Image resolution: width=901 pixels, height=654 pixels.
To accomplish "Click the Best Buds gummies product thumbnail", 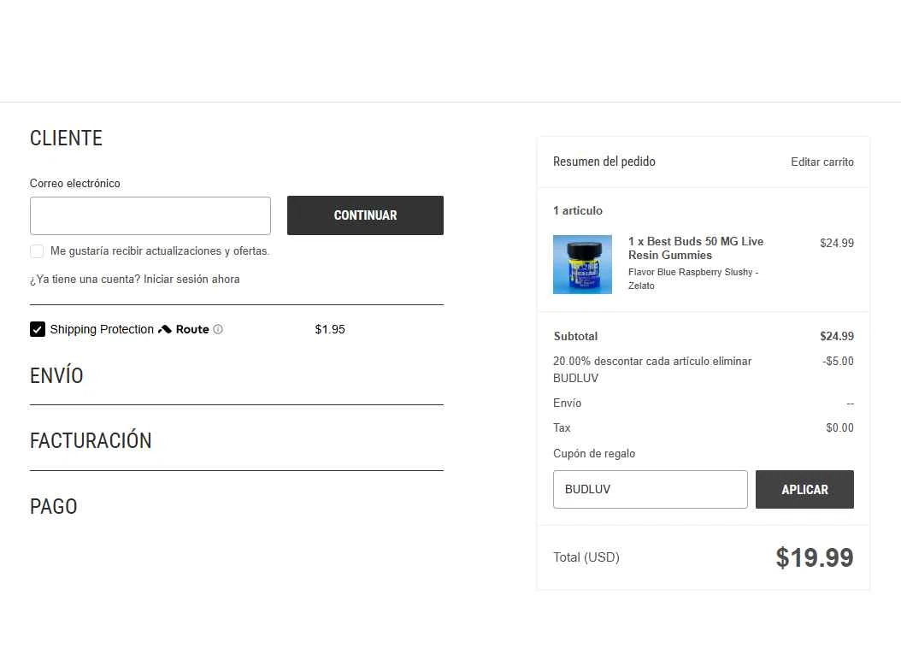I will tap(582, 264).
